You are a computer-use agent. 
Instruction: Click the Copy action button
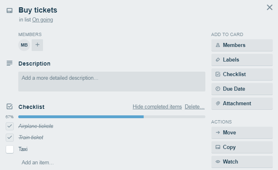click(x=242, y=147)
